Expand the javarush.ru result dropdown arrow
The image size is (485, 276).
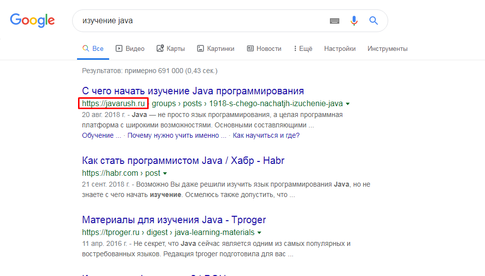pyautogui.click(x=348, y=104)
